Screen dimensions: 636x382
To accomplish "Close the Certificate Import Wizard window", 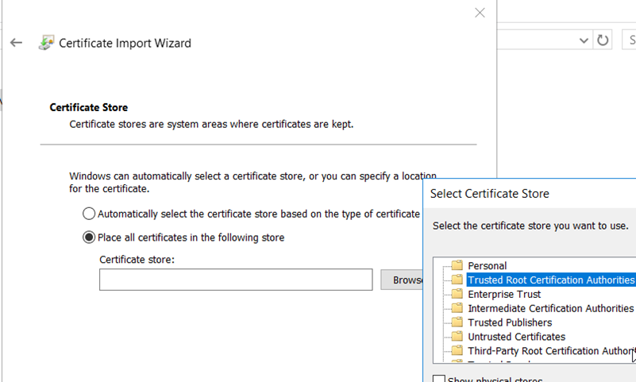I will [480, 13].
